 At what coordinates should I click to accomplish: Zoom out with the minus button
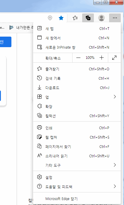(78, 58)
